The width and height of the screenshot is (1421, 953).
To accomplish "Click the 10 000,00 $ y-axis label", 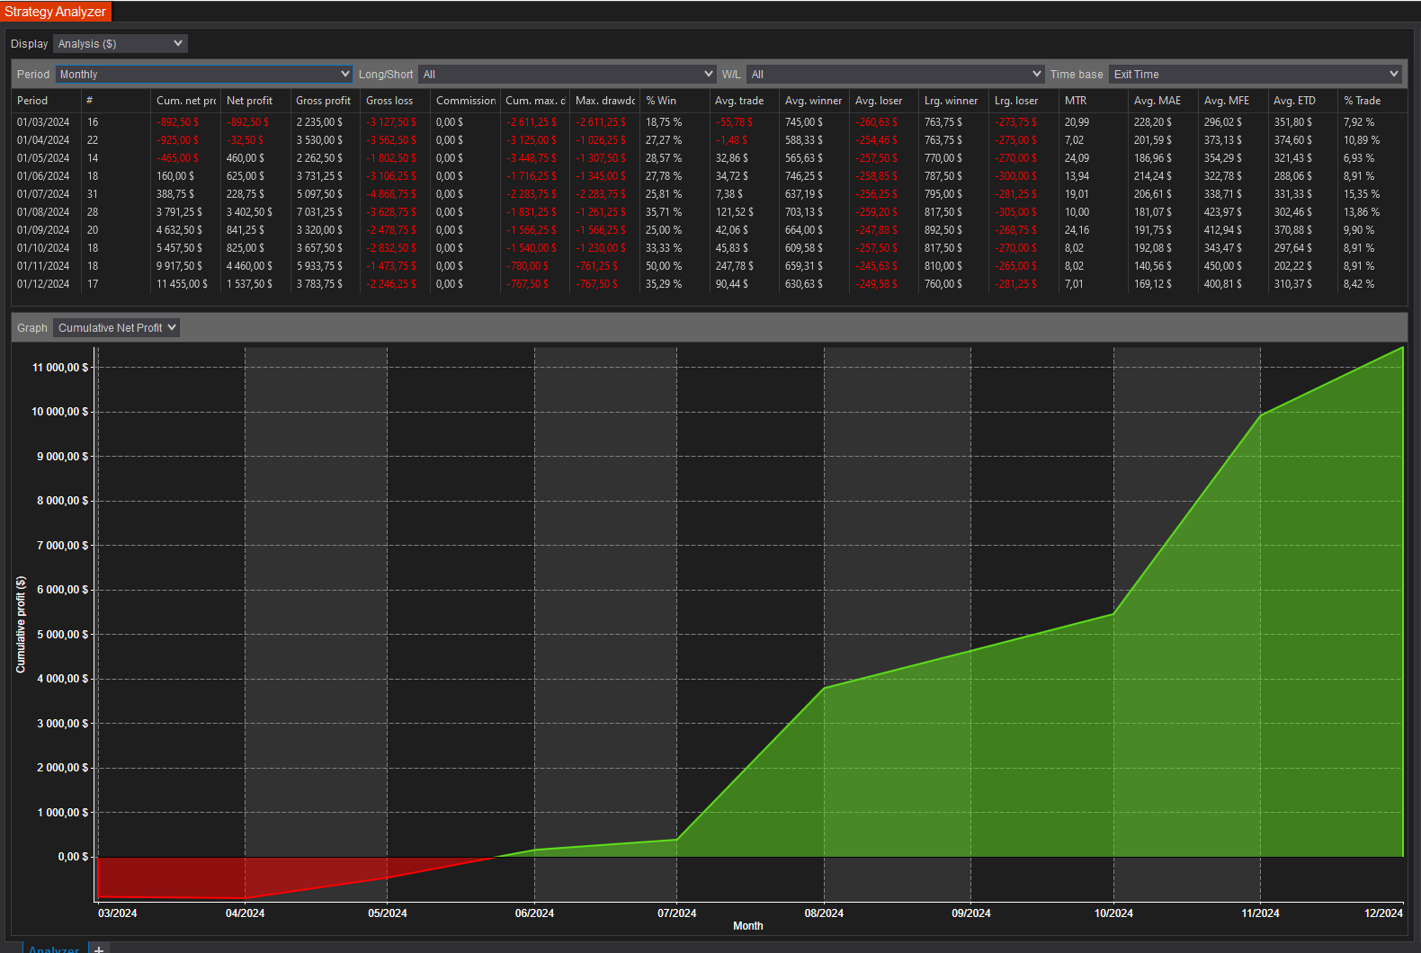I will [60, 412].
